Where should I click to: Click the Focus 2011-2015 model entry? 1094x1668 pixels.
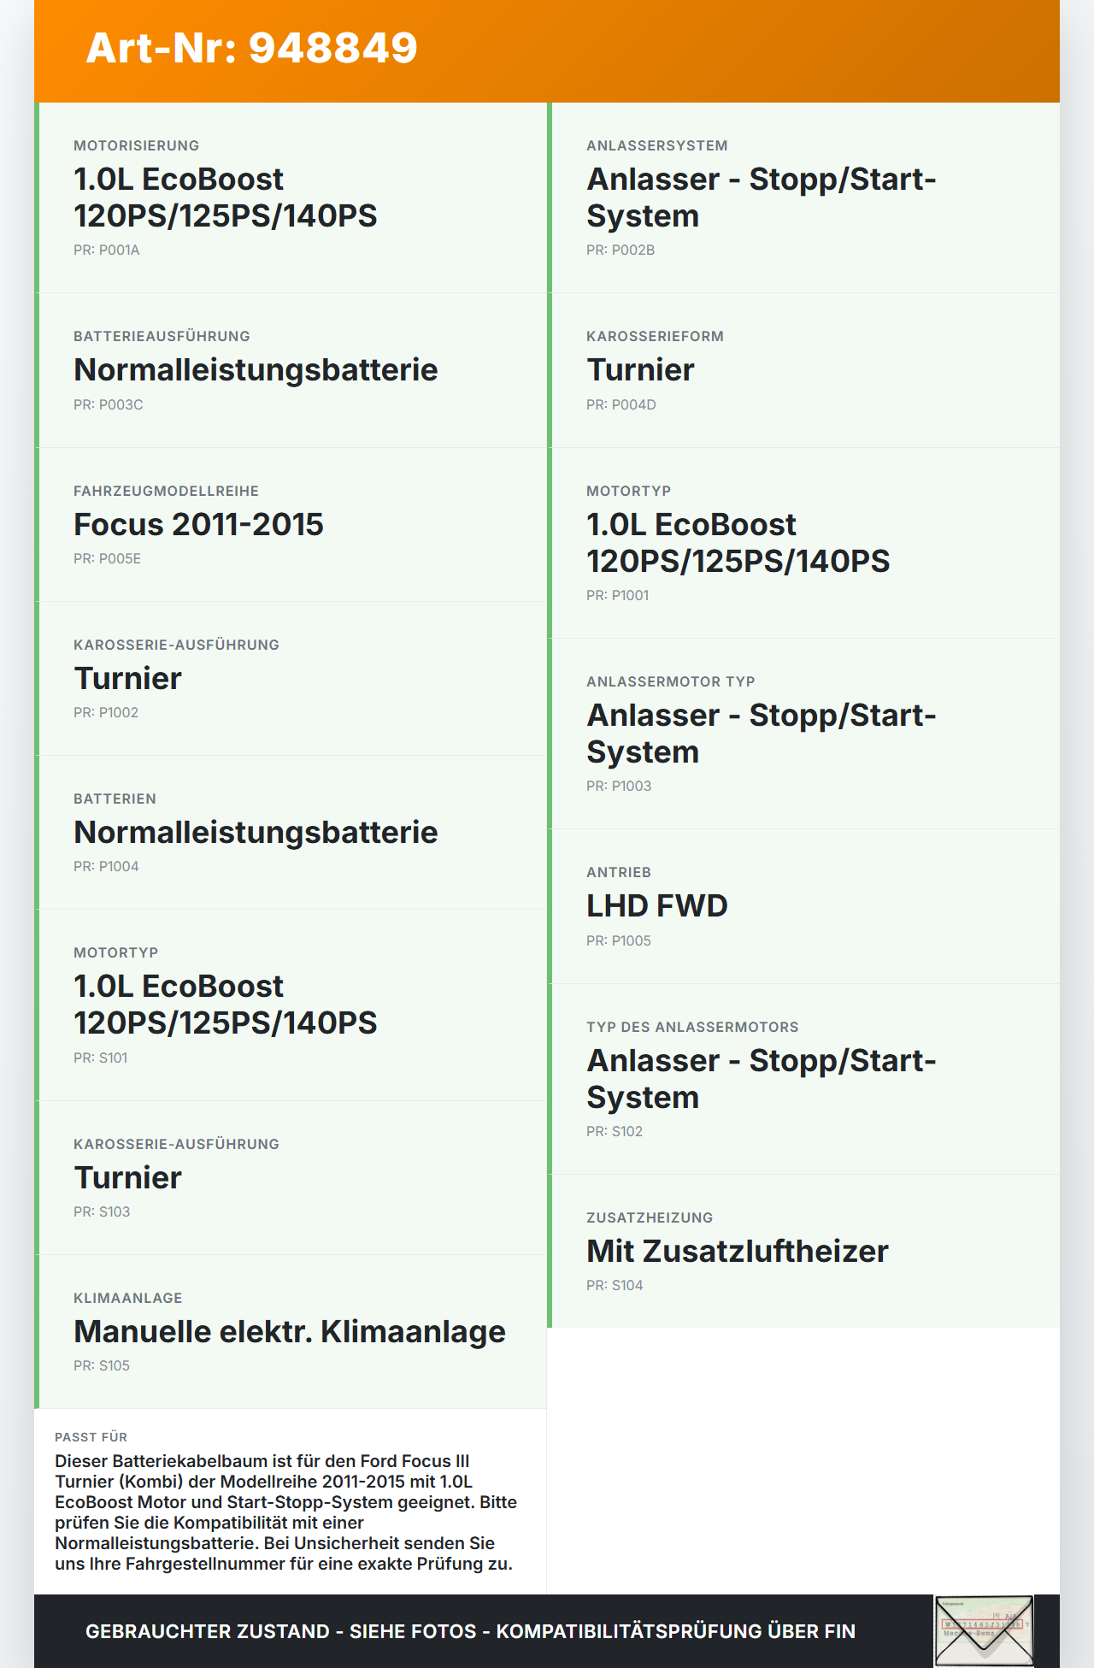click(x=198, y=524)
